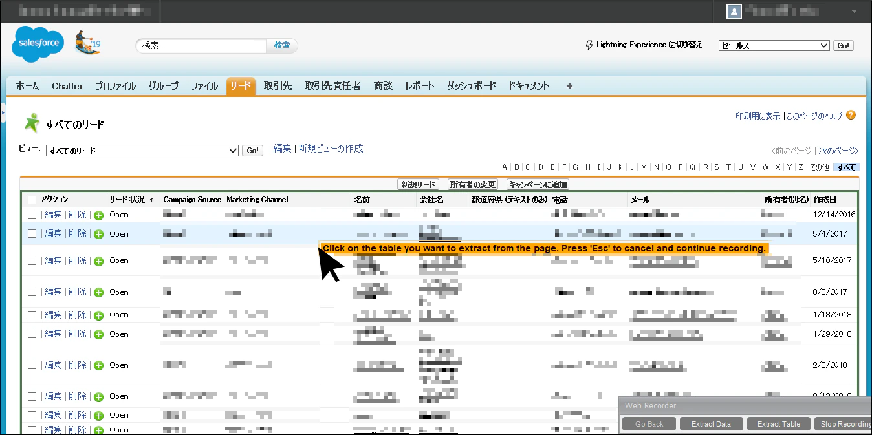Click the キャンペーンに追加 button
Viewport: 872px width, 435px height.
pos(538,185)
